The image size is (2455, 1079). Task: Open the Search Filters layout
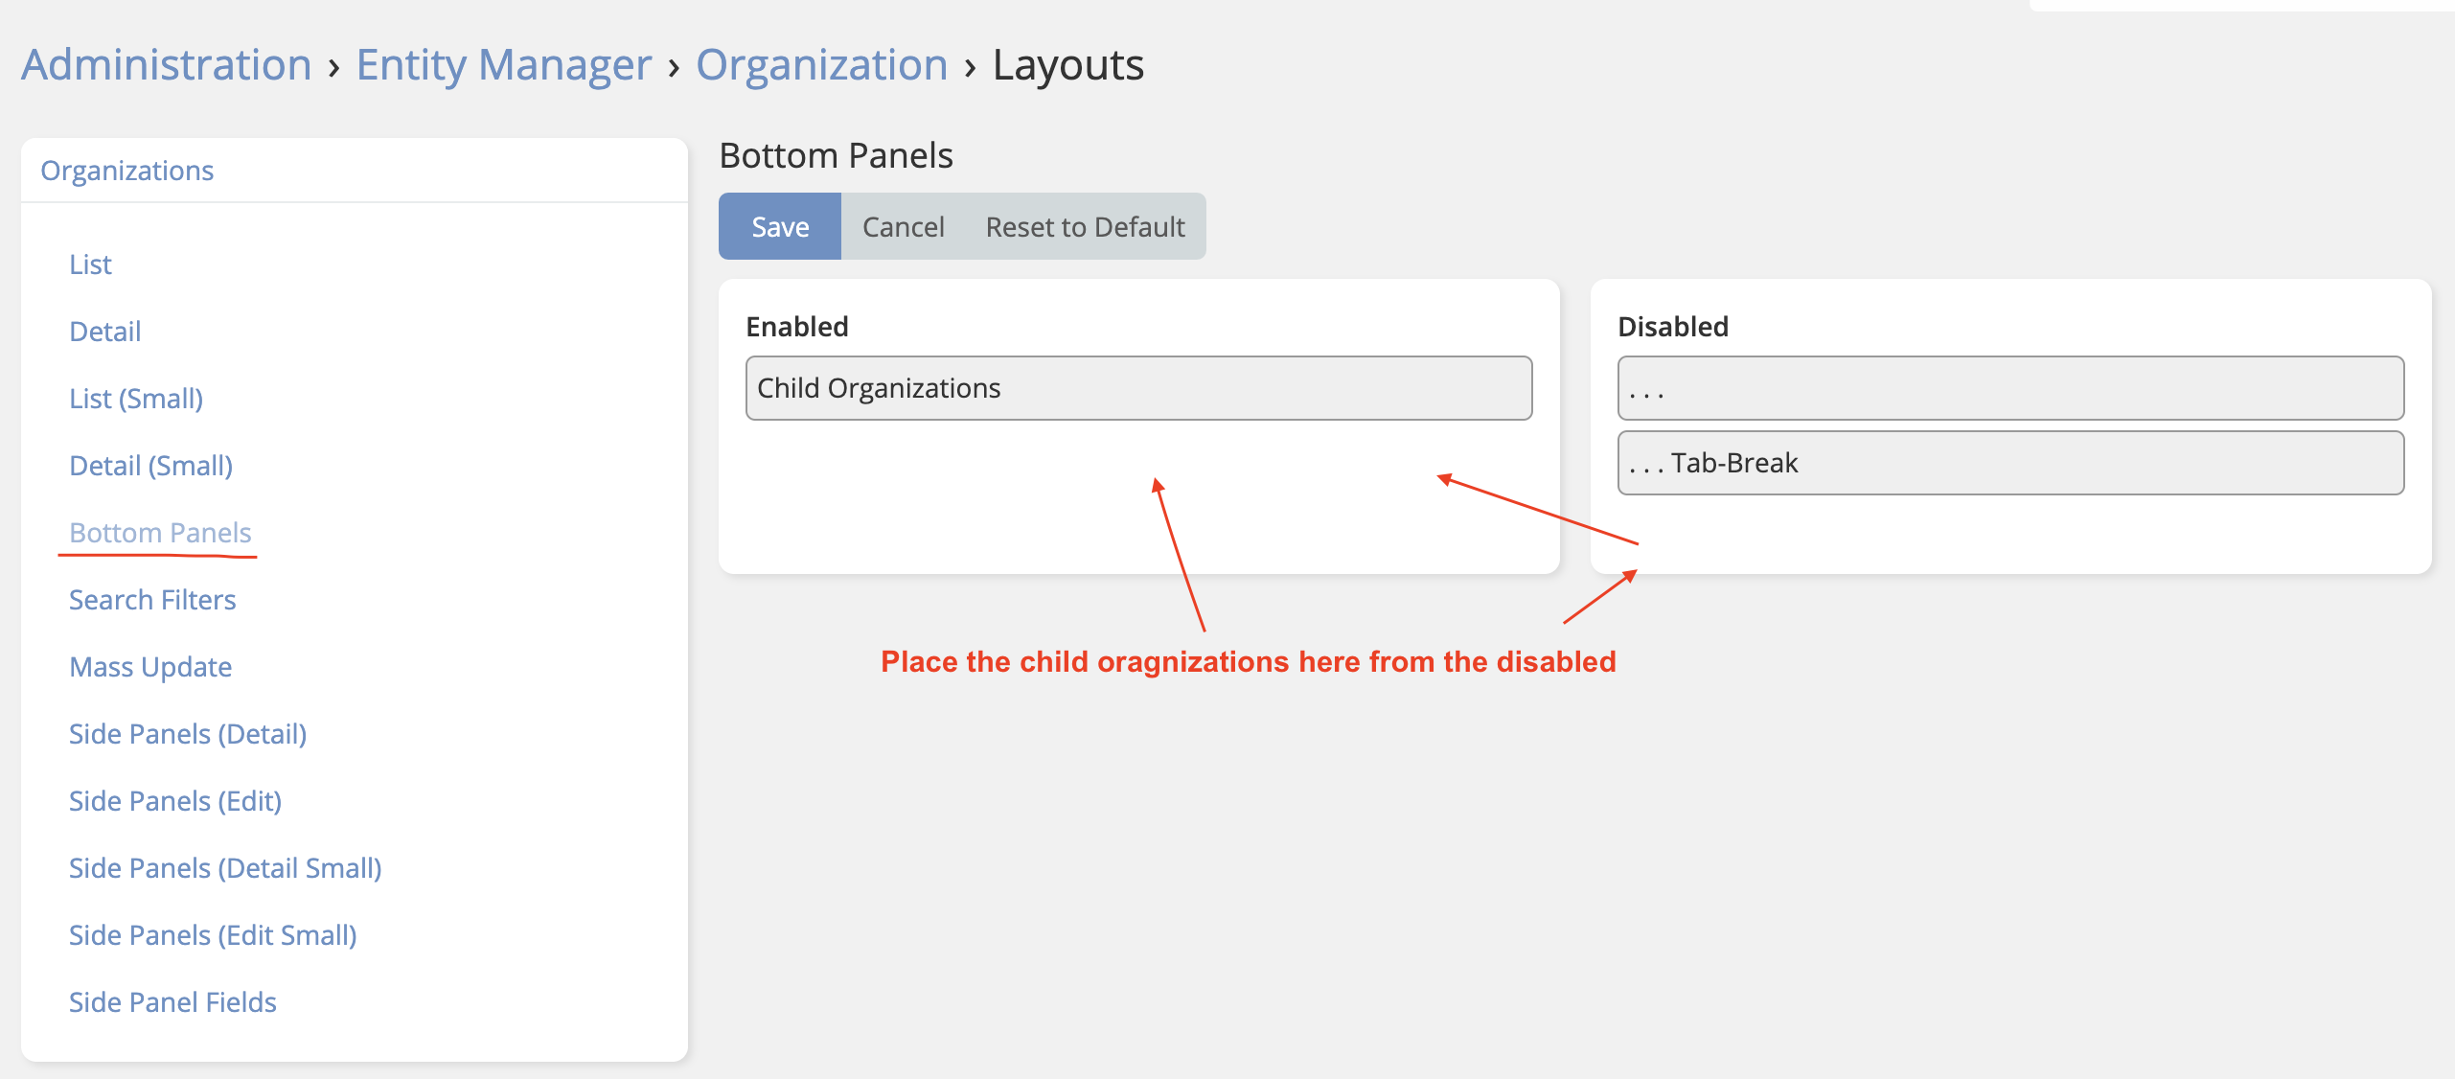click(152, 600)
